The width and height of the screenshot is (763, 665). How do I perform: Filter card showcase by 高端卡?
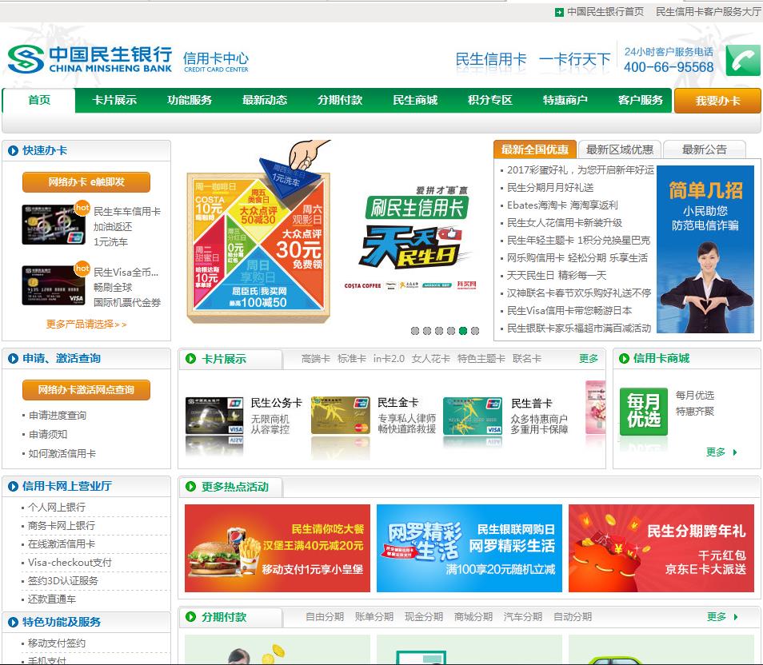coord(315,359)
